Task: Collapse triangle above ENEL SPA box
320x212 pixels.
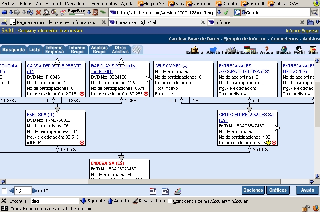Action: 57,109
